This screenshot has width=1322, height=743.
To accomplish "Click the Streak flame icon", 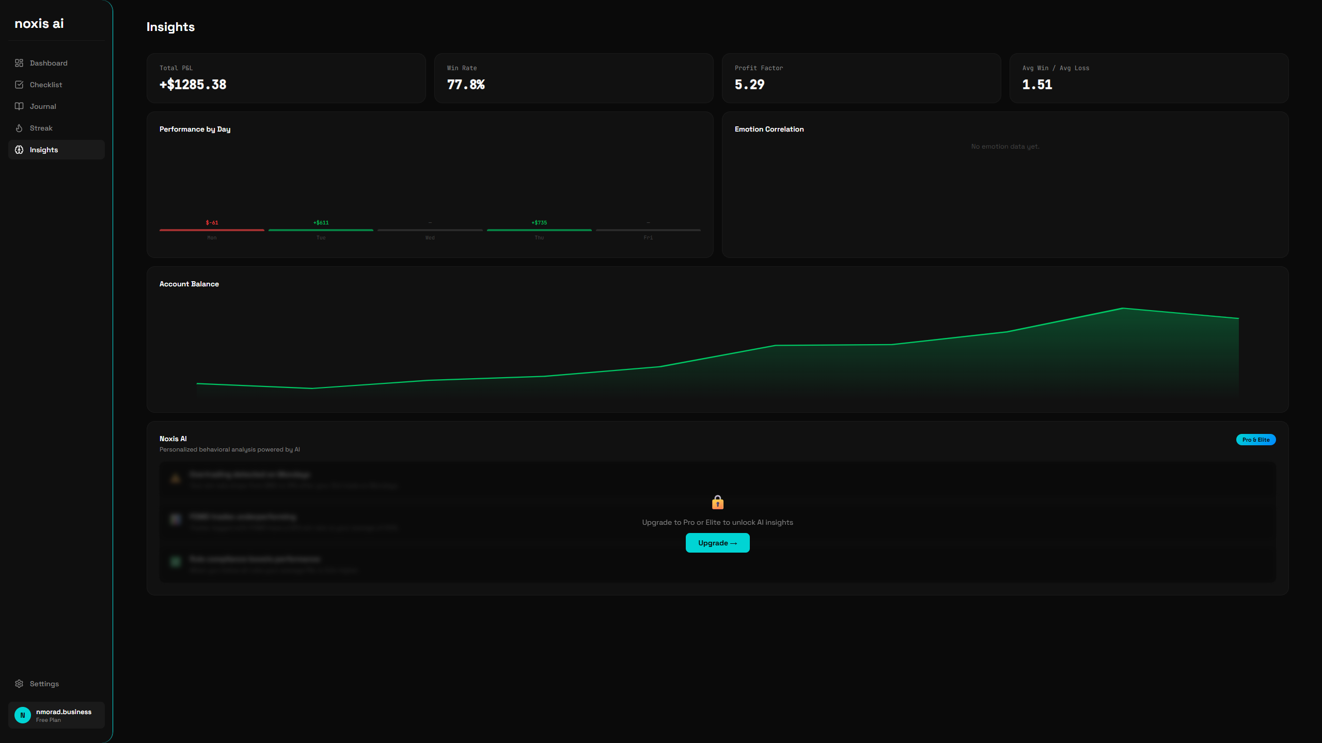I will (x=19, y=128).
